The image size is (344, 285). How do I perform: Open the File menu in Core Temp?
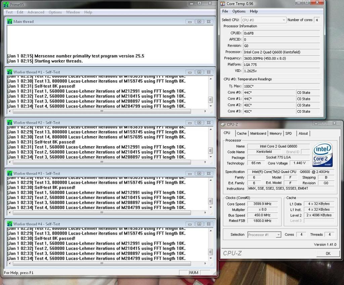(x=225, y=11)
